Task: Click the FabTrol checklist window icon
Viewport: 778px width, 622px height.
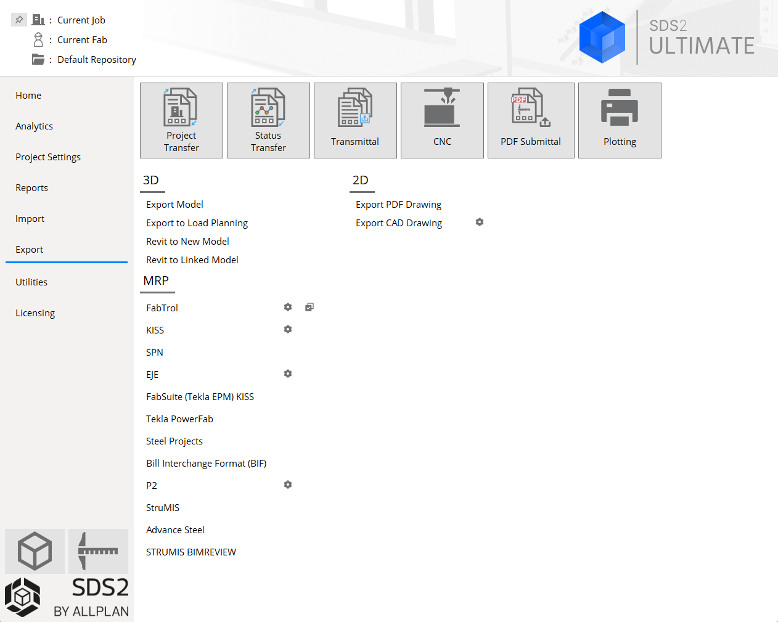Action: 309,307
